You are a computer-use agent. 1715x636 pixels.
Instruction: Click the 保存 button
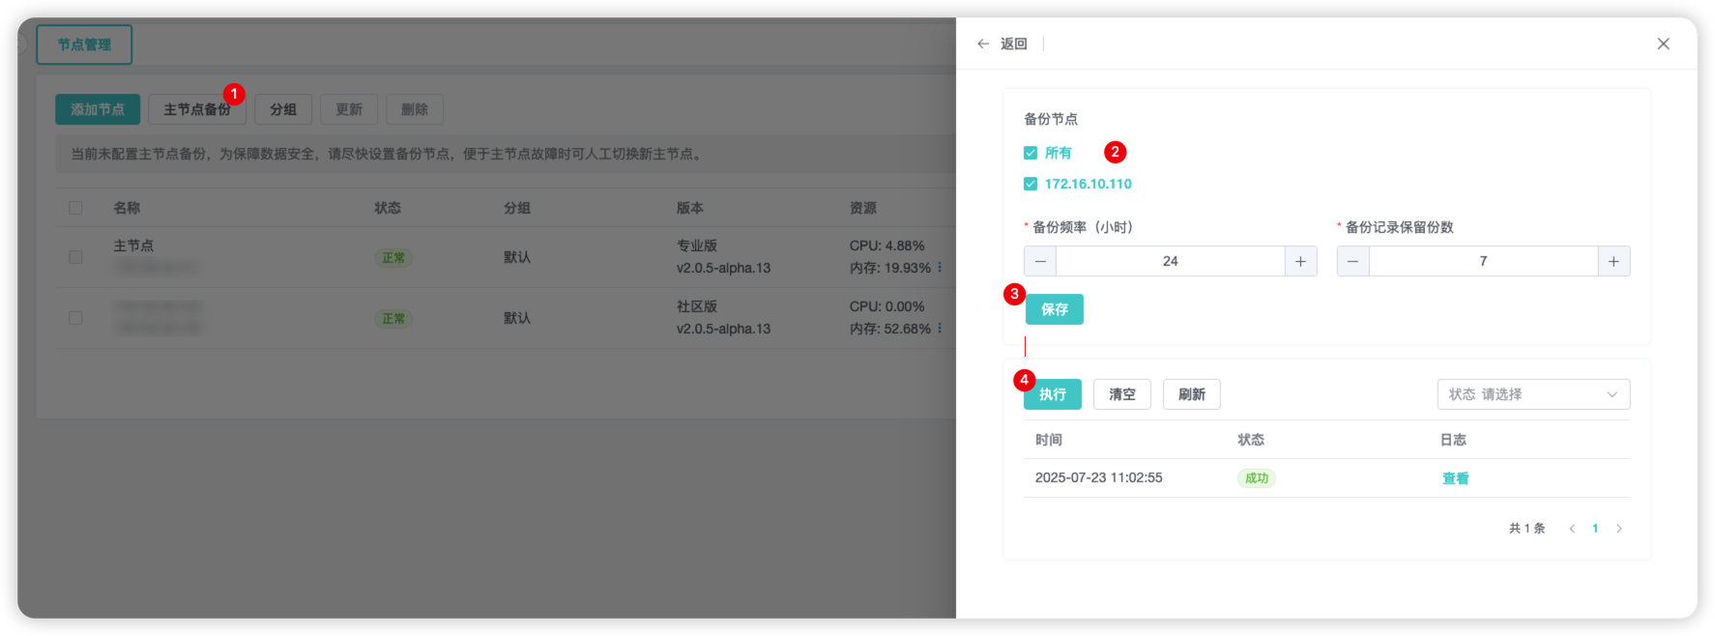[1055, 309]
